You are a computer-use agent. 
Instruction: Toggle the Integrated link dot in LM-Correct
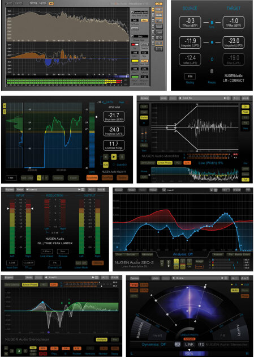click(x=212, y=42)
